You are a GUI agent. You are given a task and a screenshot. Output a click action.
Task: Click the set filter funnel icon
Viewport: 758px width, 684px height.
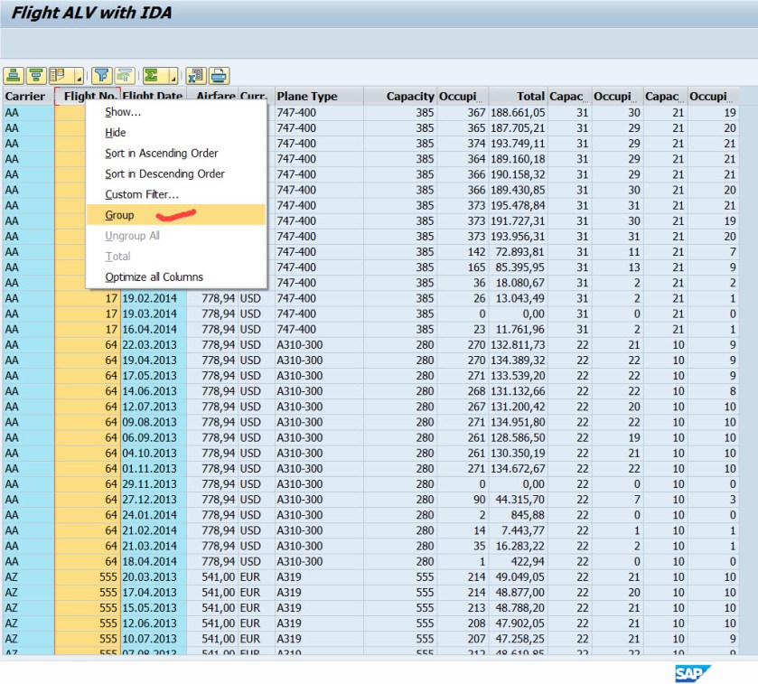[x=102, y=76]
